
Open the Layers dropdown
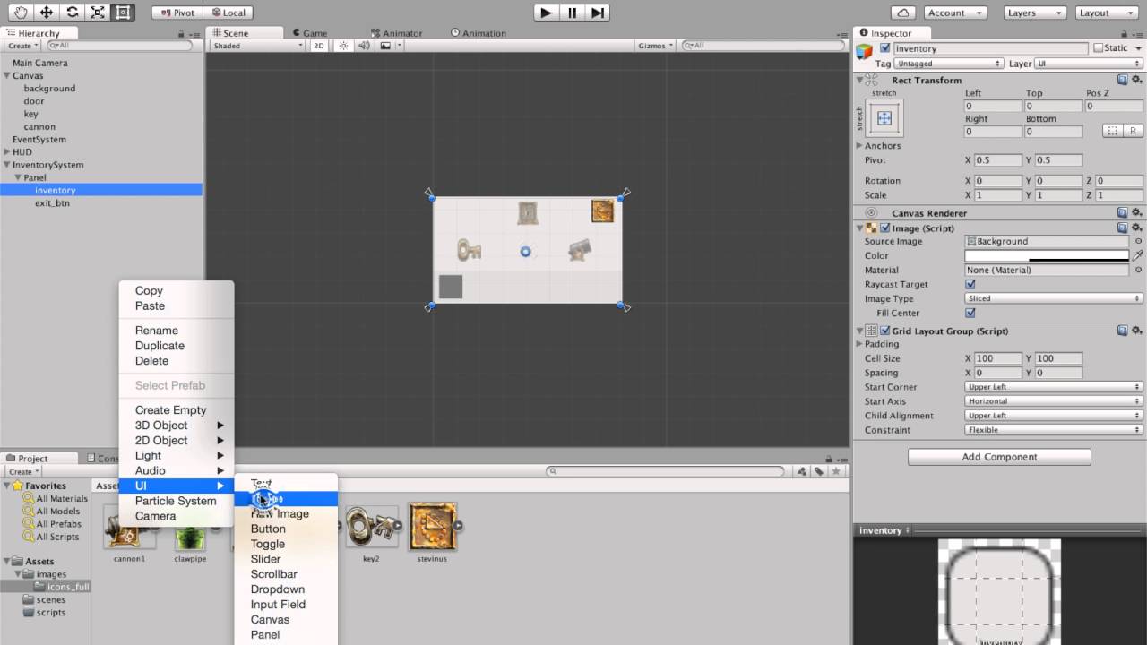pos(1033,13)
